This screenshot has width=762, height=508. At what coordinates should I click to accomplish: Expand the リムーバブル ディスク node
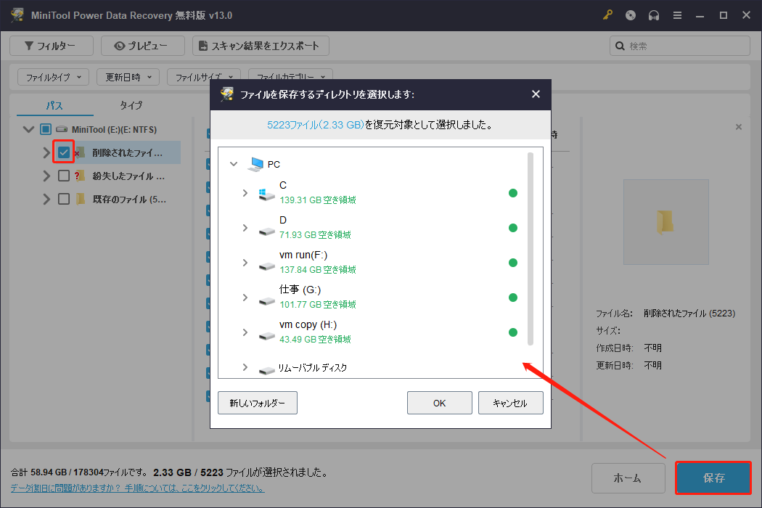pyautogui.click(x=245, y=367)
